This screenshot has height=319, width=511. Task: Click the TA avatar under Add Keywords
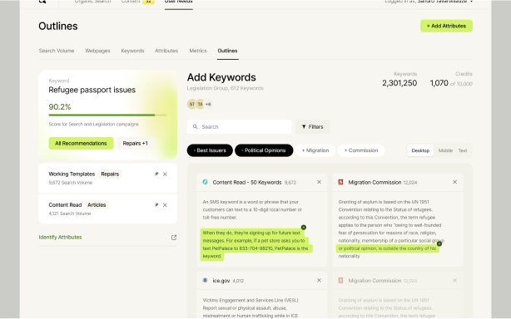pos(200,104)
